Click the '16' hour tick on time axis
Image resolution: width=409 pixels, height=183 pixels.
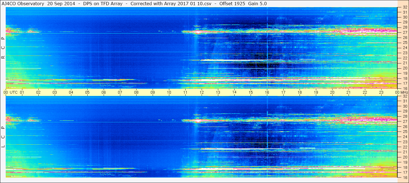pyautogui.click(x=267, y=93)
